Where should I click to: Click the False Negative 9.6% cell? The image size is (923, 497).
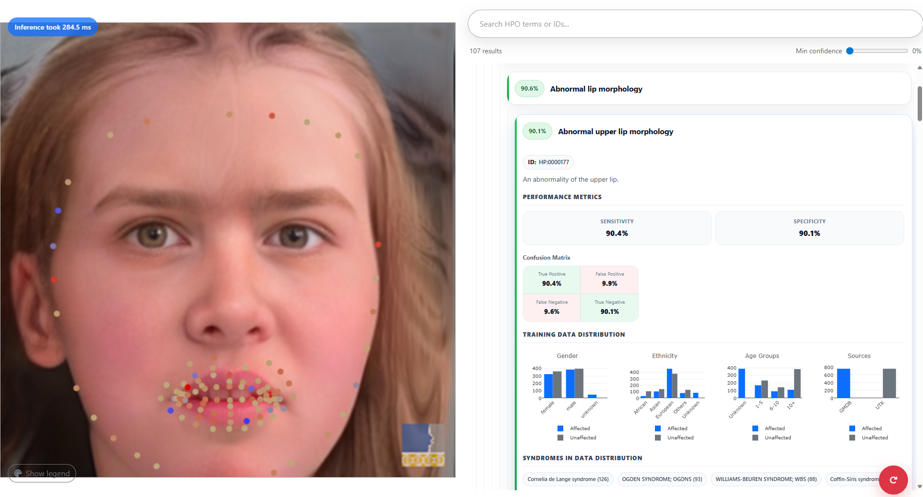point(552,308)
